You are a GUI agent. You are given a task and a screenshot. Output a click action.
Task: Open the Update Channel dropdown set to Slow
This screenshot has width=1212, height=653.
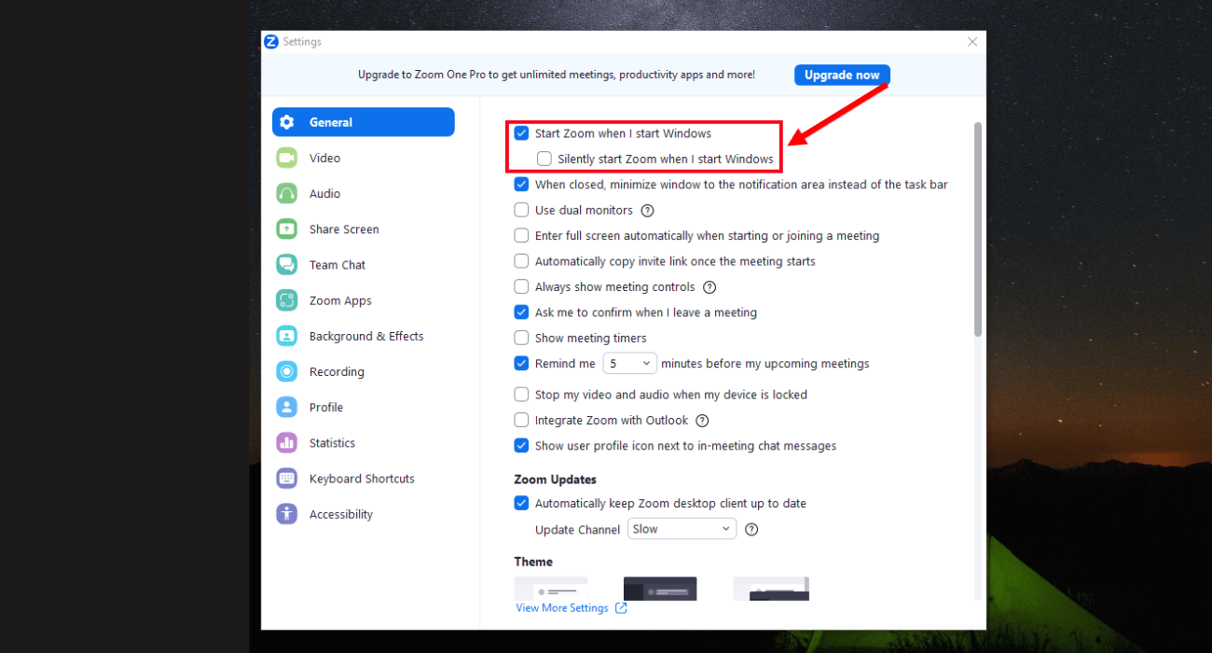click(682, 529)
